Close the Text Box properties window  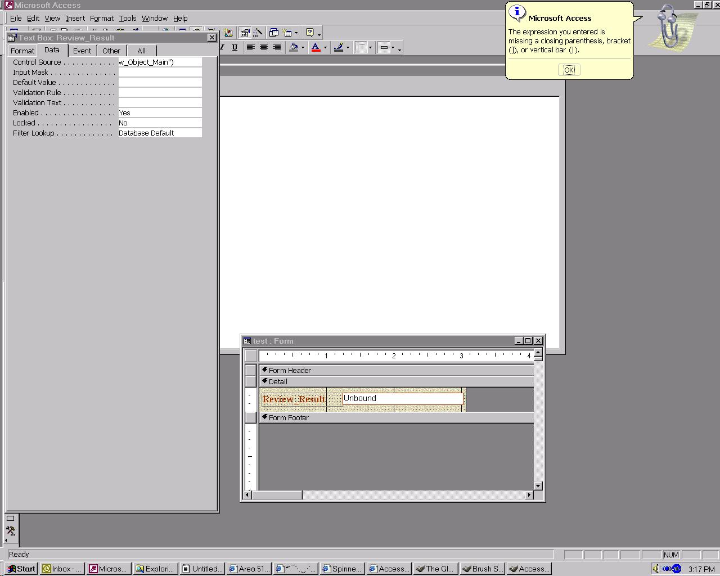[x=211, y=38]
